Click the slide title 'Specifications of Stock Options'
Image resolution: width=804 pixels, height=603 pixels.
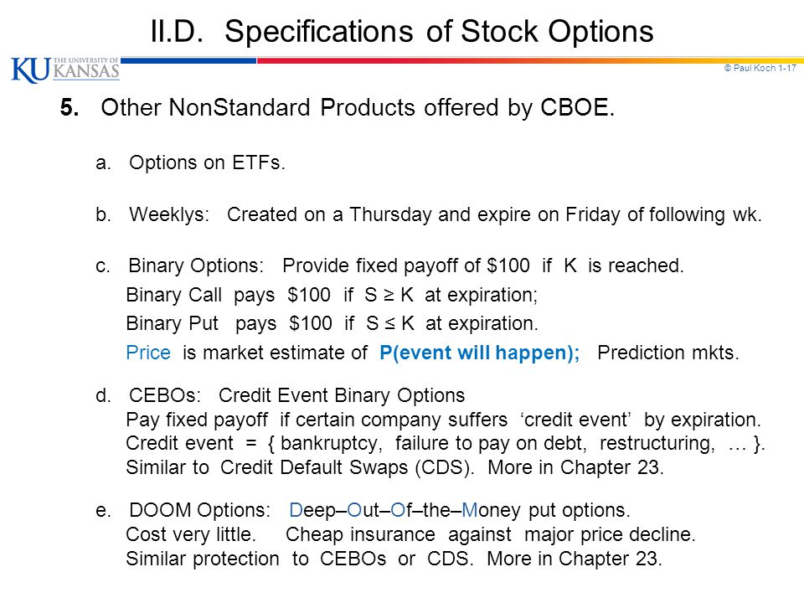(439, 31)
